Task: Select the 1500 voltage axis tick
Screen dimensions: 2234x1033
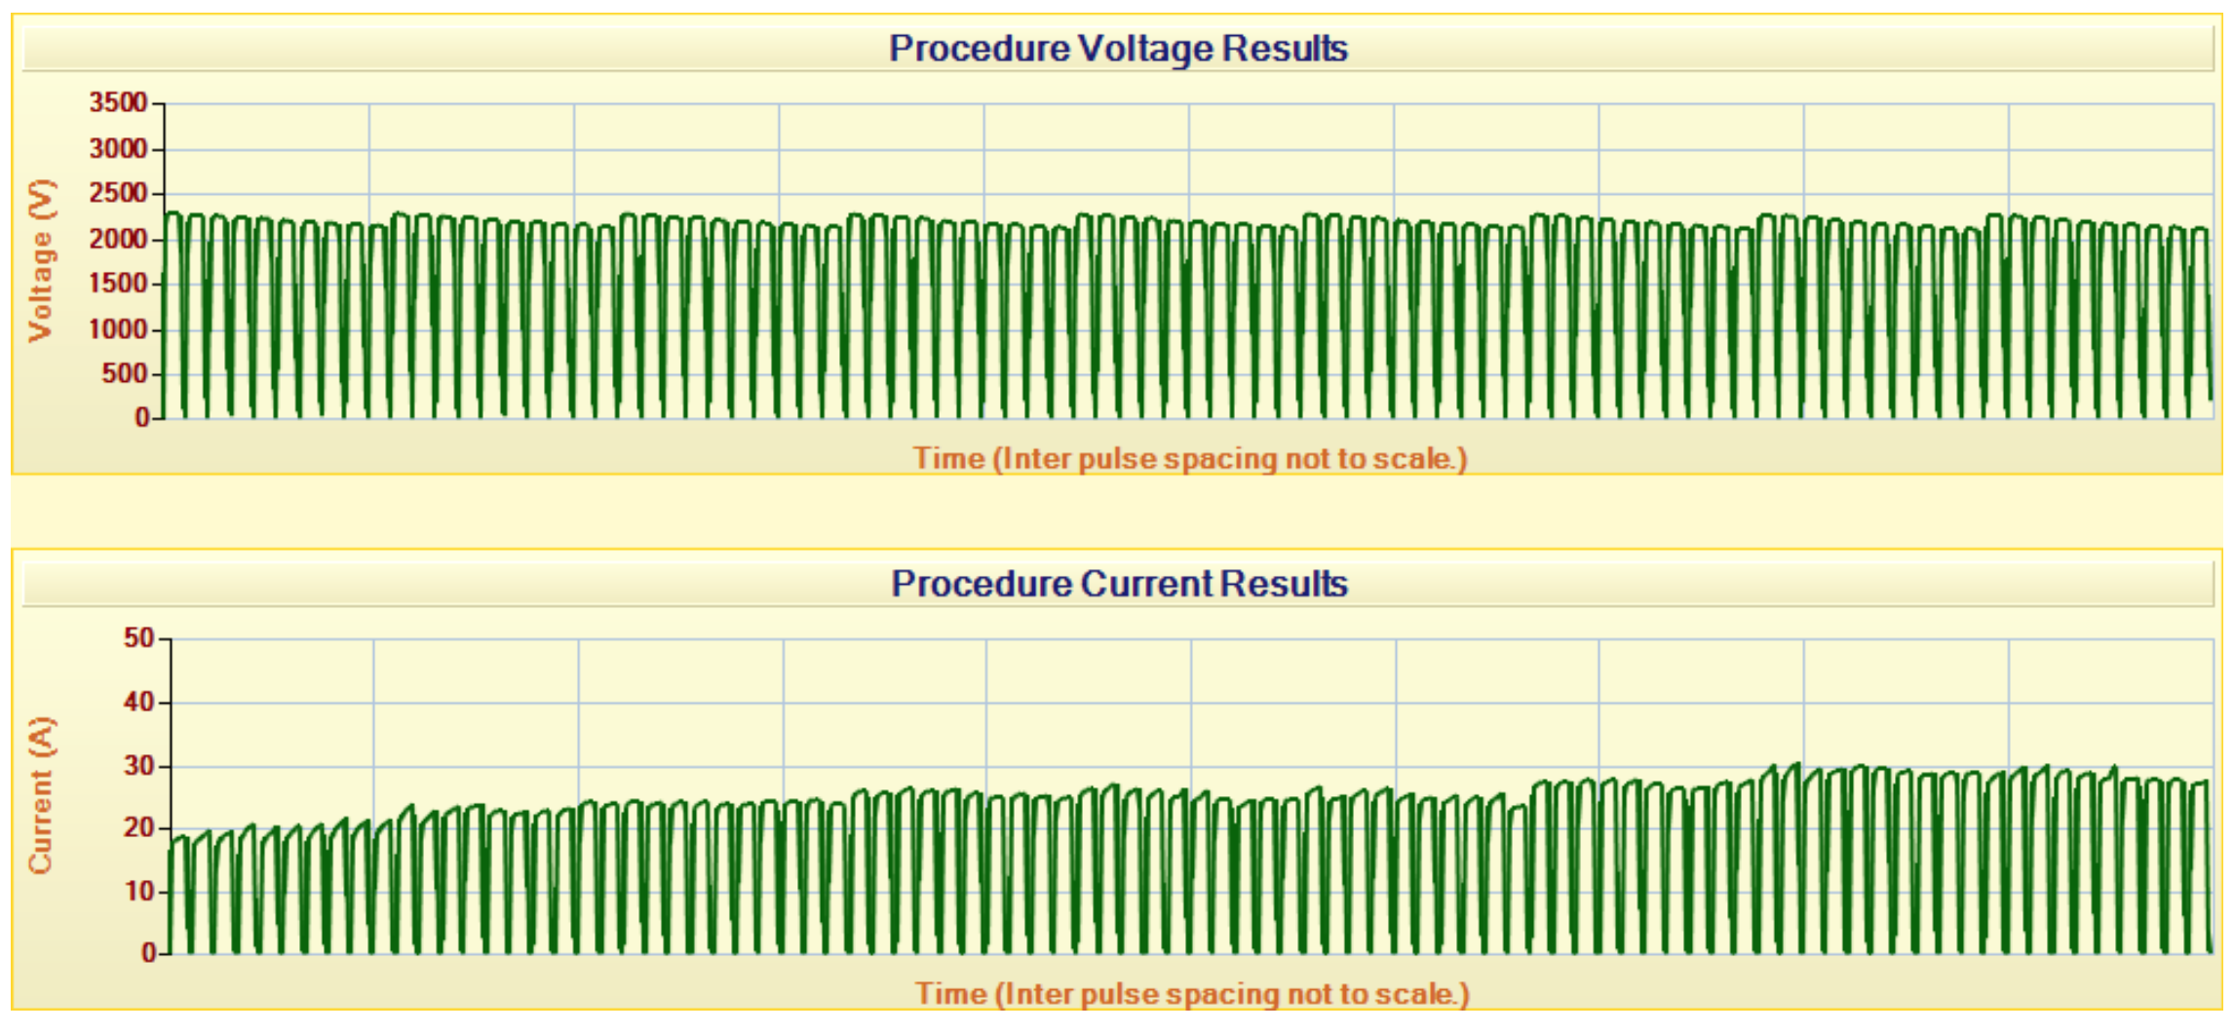Action: click(x=118, y=284)
